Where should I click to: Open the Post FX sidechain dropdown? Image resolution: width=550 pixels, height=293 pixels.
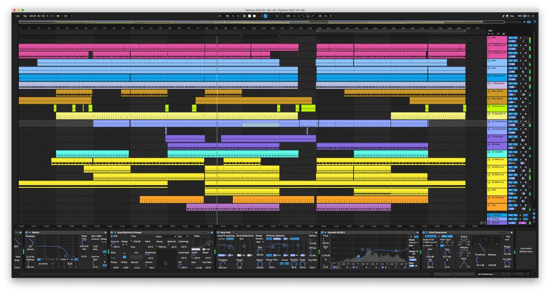tap(431, 246)
